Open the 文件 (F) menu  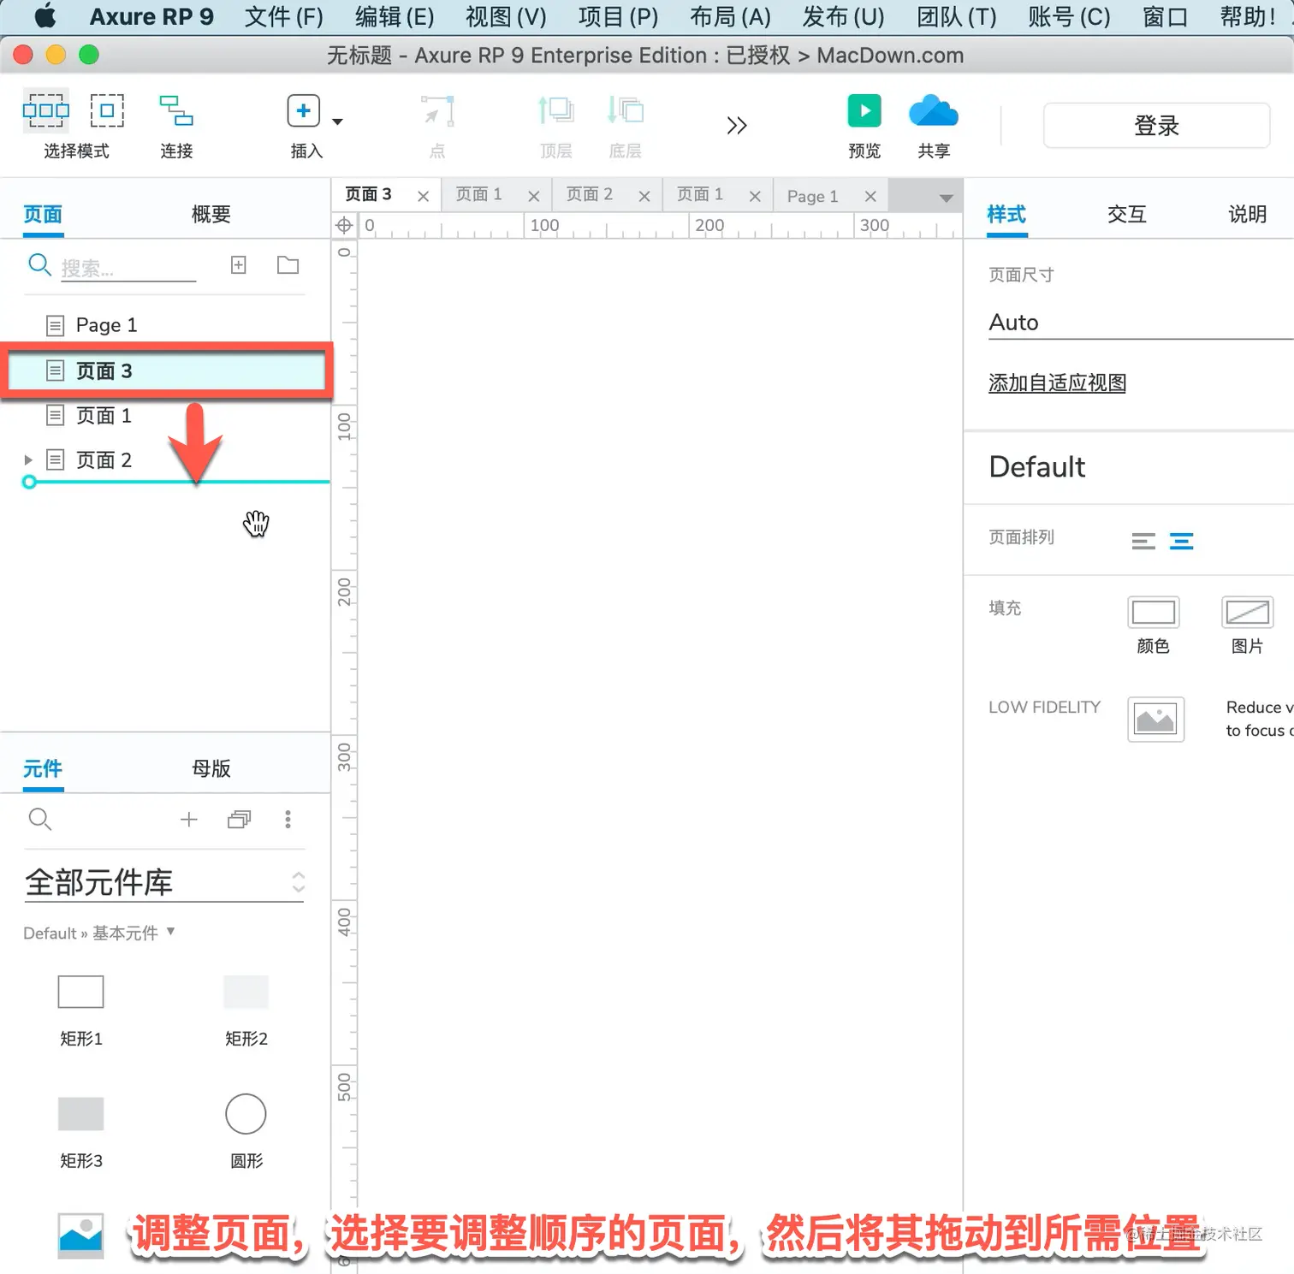coord(284,16)
